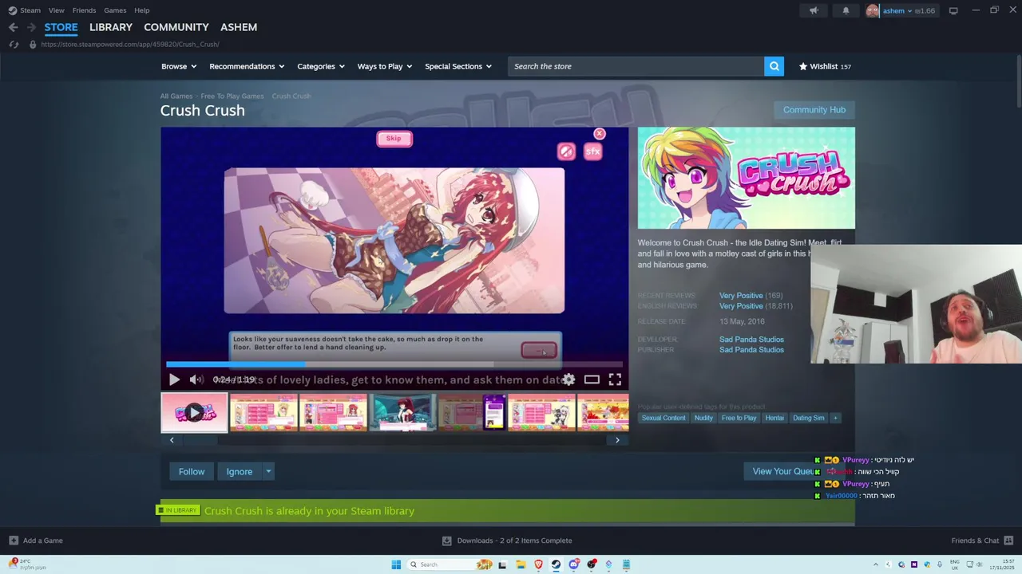
Task: Open File Explorer from the taskbar
Action: (521, 564)
